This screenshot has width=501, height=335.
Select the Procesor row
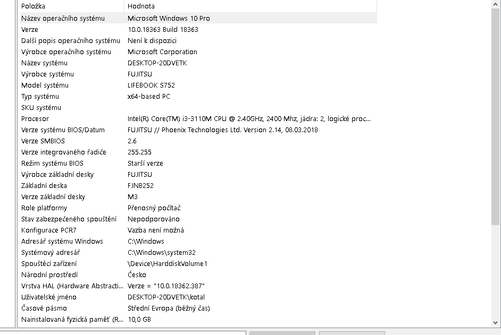[x=35, y=119]
